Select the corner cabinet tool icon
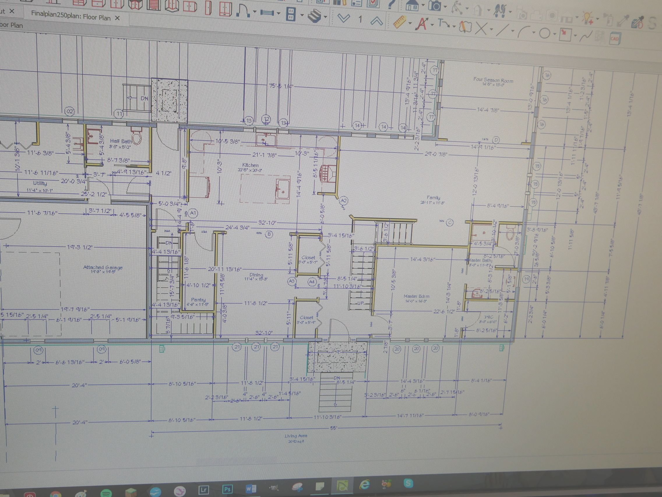Screen dimensions: 662x497 pos(135,4)
